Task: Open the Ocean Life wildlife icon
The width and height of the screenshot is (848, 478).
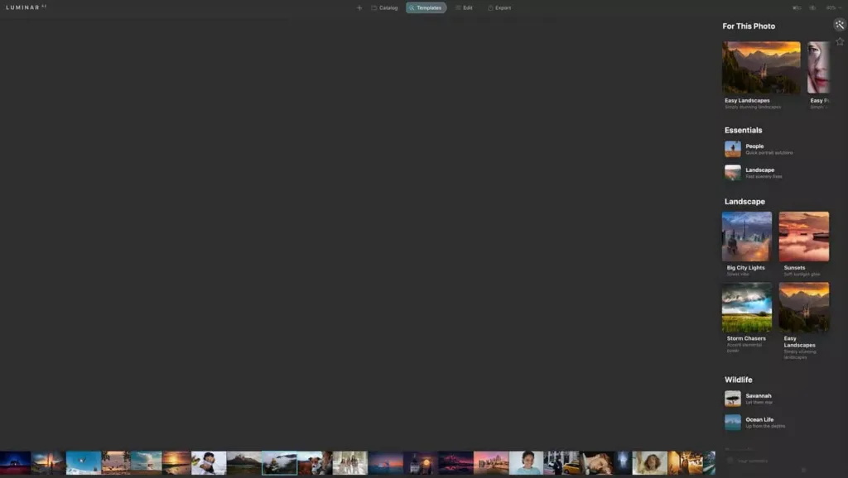Action: click(733, 423)
